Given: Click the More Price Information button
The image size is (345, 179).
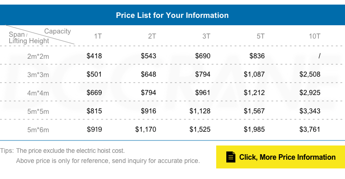Looking at the screenshot, I should click(x=281, y=157).
